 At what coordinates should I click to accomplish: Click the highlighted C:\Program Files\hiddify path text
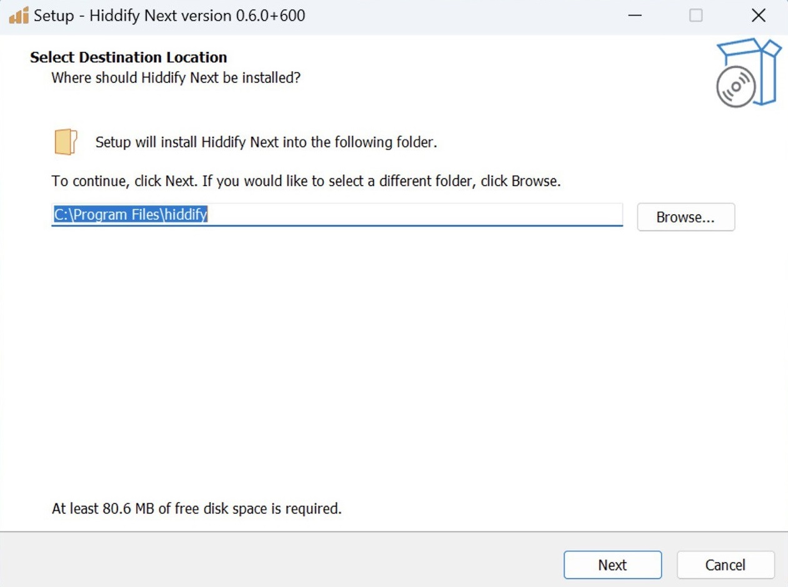(131, 215)
